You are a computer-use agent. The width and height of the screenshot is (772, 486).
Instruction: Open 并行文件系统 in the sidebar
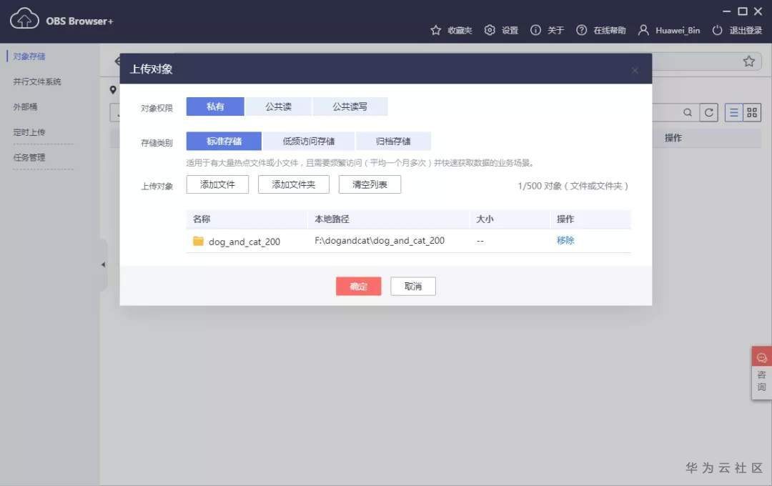(37, 81)
